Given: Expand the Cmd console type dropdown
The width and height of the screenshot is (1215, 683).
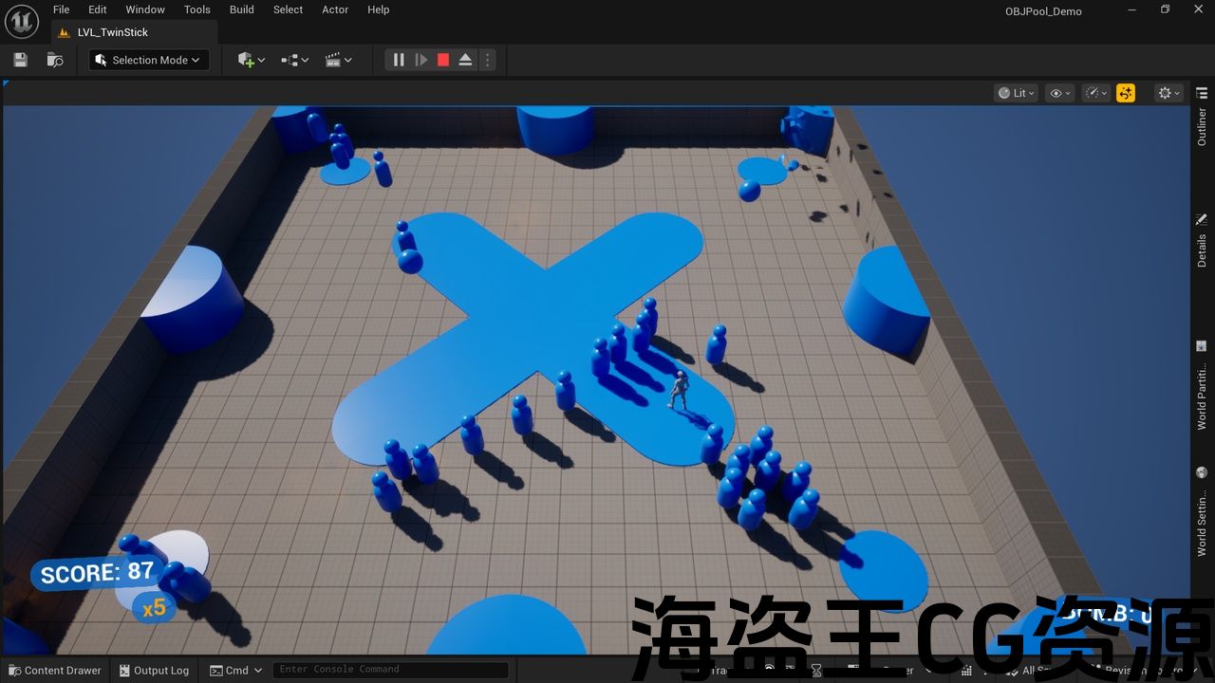Looking at the screenshot, I should pyautogui.click(x=236, y=670).
